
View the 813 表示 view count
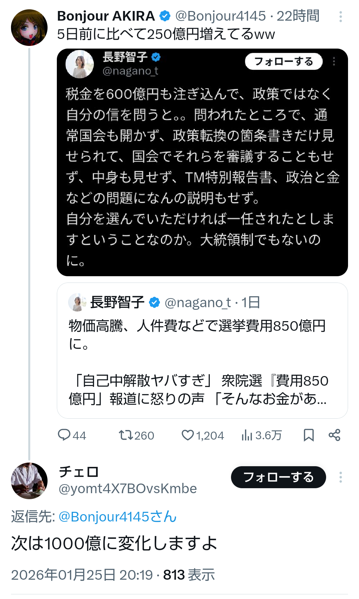(189, 575)
